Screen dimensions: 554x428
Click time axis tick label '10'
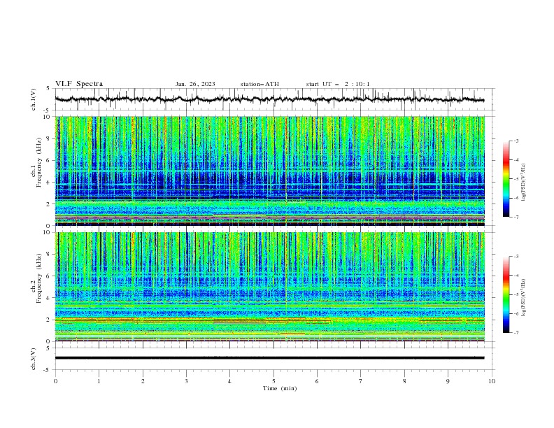coord(492,381)
